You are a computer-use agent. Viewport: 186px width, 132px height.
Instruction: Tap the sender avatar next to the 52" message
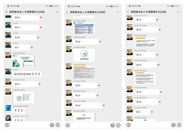point(8,17)
